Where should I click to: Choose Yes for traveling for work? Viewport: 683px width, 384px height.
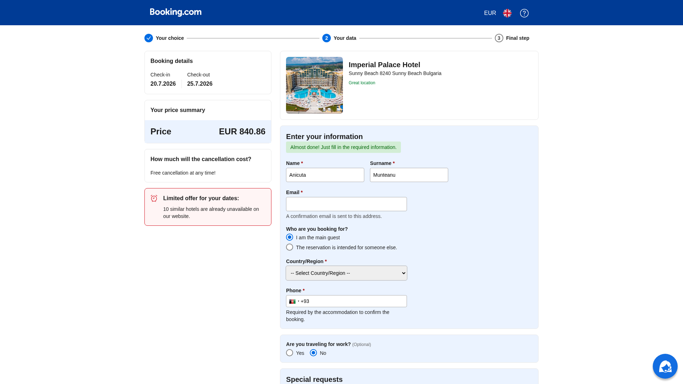(x=290, y=353)
